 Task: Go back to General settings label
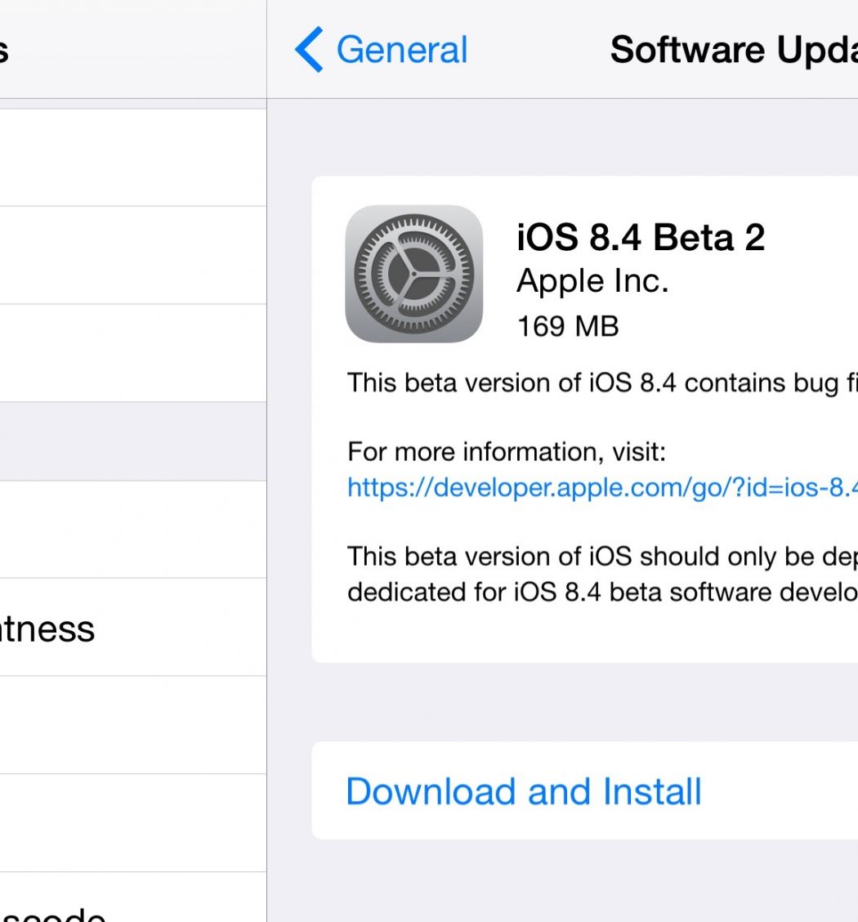tap(401, 50)
